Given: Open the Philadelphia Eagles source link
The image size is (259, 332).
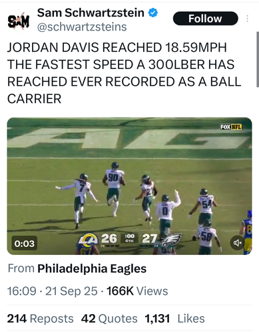Looking at the screenshot, I should 92,269.
